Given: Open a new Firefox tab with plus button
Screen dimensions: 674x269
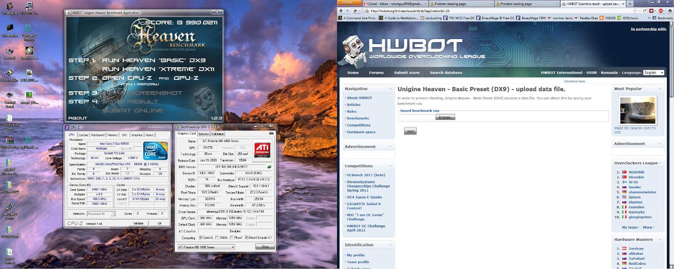Looking at the screenshot, I should click(630, 4).
